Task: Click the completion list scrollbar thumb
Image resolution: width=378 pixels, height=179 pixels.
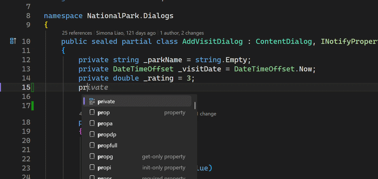Action: click(x=195, y=106)
